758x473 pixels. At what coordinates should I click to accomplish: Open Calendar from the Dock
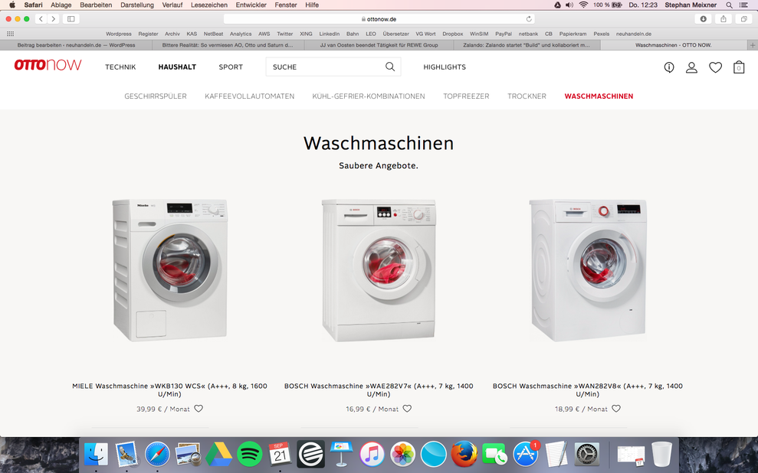pos(280,454)
